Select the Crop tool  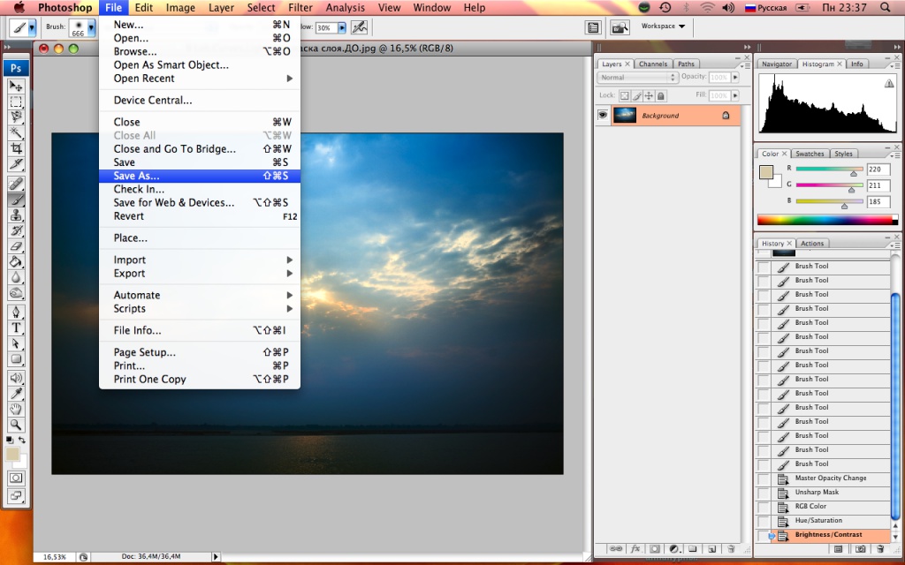coord(16,149)
